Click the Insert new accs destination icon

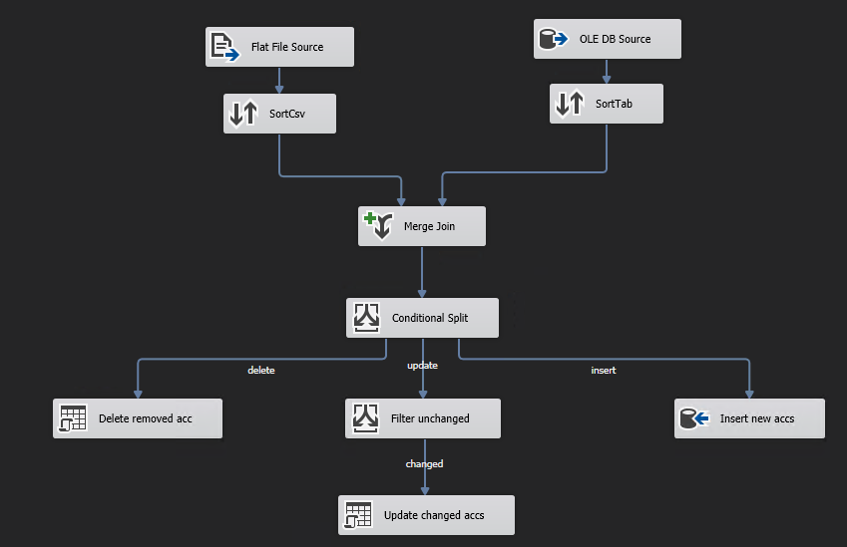[x=694, y=418]
